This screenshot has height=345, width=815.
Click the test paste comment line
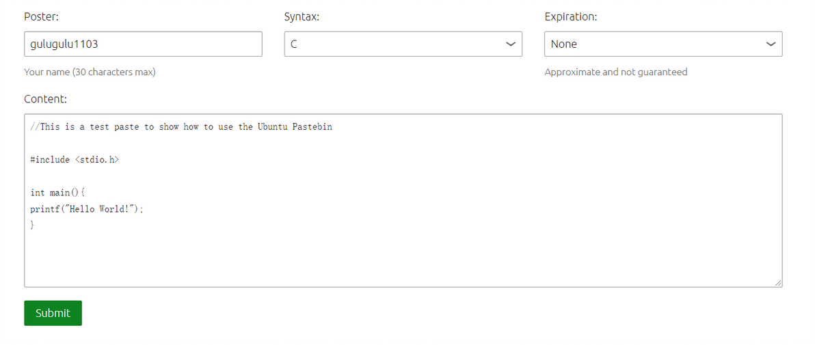181,127
